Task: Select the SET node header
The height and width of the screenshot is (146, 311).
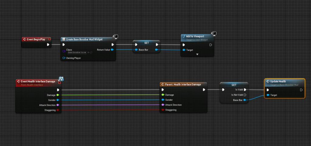Action: (x=146, y=43)
